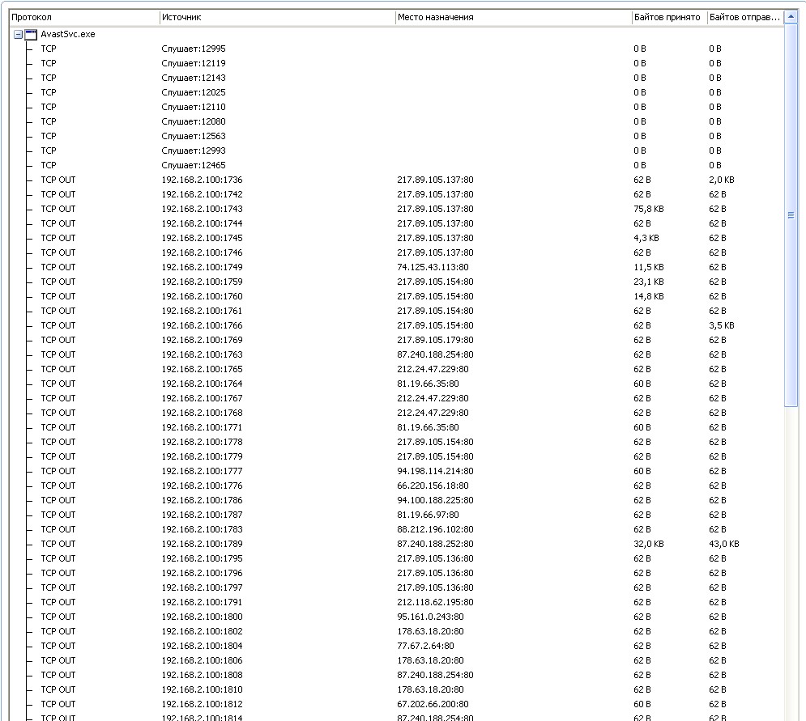806x721 pixels.
Task: Select destination 94.100.188.225:80
Action: (435, 500)
